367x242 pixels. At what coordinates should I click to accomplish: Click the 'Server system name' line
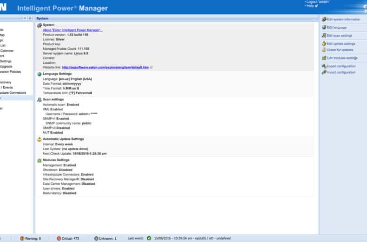click(65, 53)
